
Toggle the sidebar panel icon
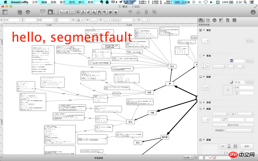(5, 12)
